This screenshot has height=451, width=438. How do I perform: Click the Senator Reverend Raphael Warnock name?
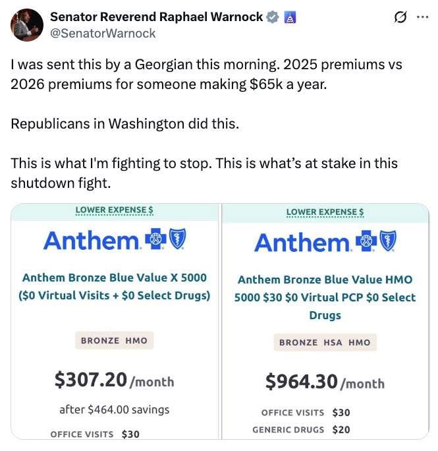(x=157, y=16)
